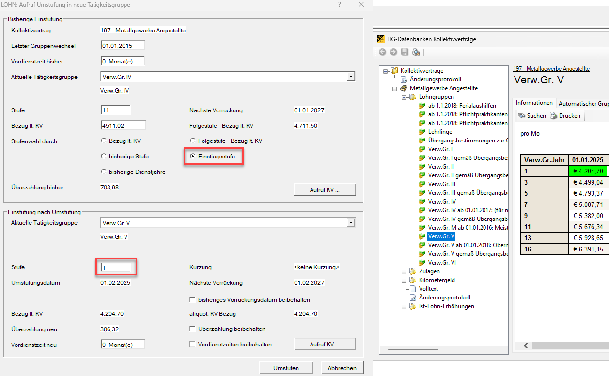Open the Volltext document in tree

click(428, 289)
